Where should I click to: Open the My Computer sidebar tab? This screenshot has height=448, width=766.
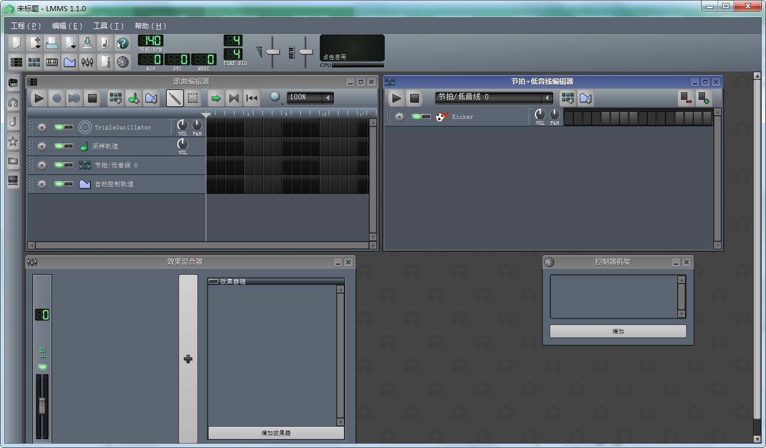point(13,180)
